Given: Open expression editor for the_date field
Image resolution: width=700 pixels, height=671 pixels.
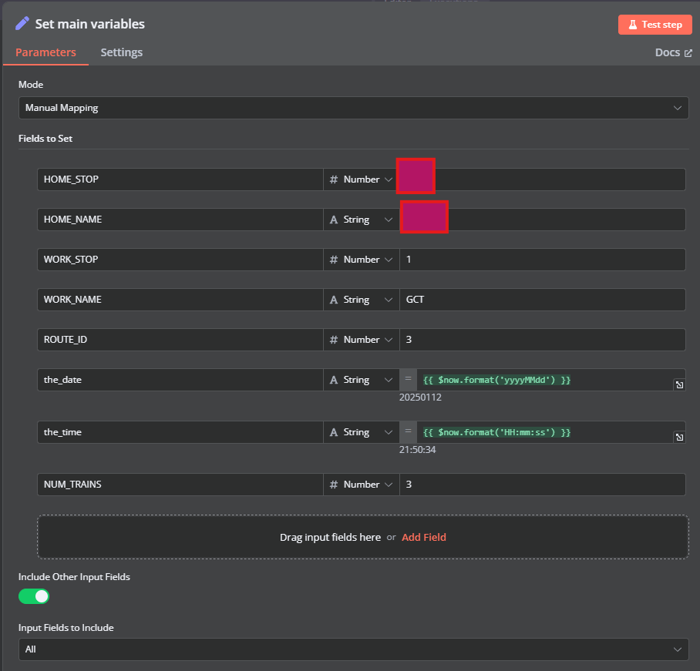Looking at the screenshot, I should pyautogui.click(x=679, y=384).
